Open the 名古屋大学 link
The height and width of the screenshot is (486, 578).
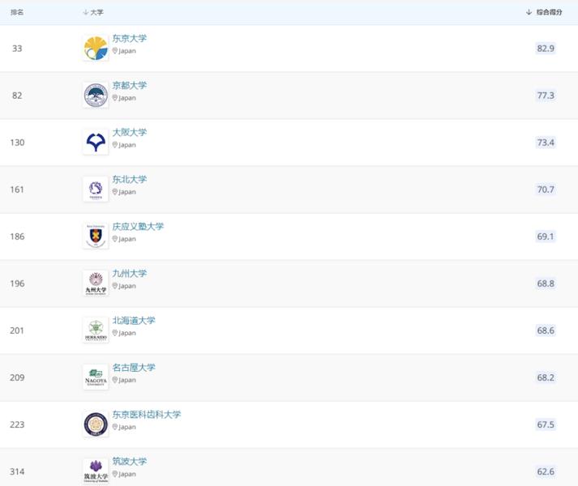tap(134, 368)
